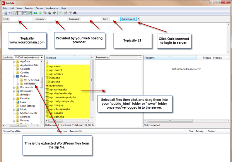232x162 pixels.
Task: Expand the wordpress tree node
Action: 18,84
